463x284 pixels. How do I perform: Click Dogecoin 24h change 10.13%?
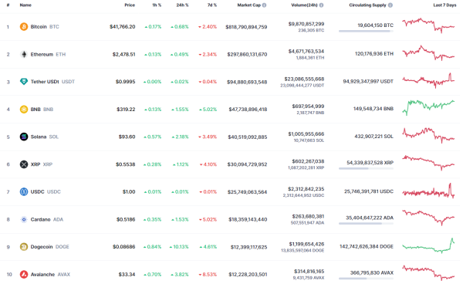click(x=179, y=246)
